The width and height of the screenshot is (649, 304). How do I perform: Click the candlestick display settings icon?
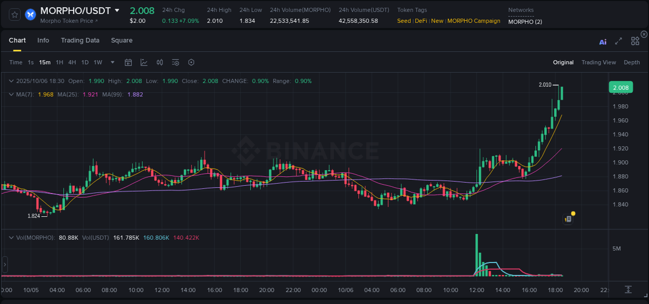[x=160, y=62]
